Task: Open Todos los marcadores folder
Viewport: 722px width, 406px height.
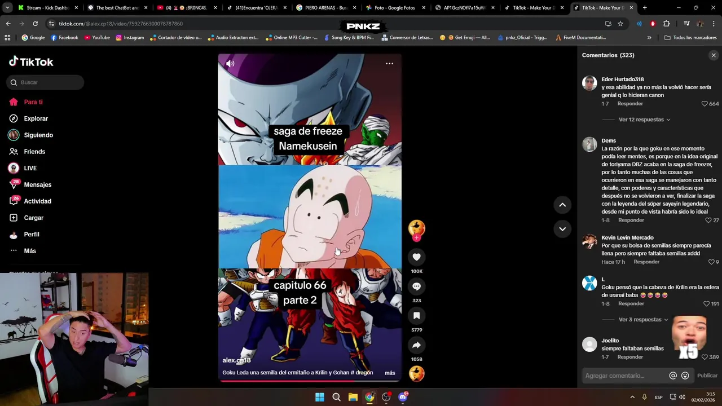Action: pyautogui.click(x=689, y=38)
